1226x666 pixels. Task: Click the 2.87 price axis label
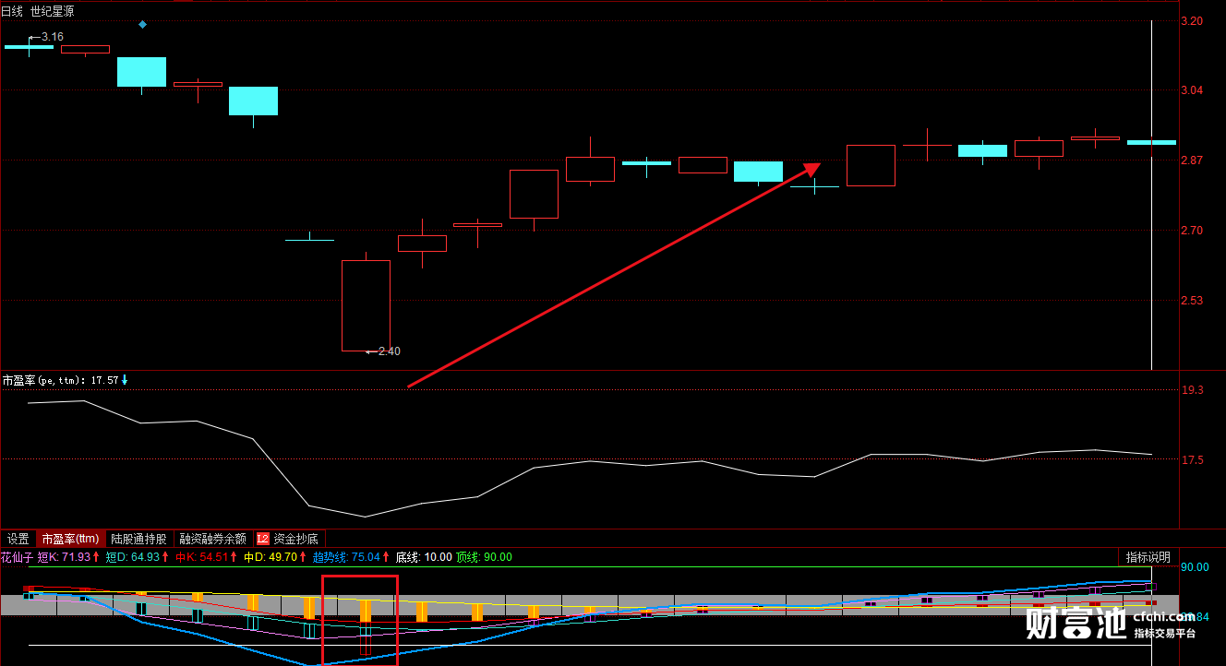point(1192,161)
